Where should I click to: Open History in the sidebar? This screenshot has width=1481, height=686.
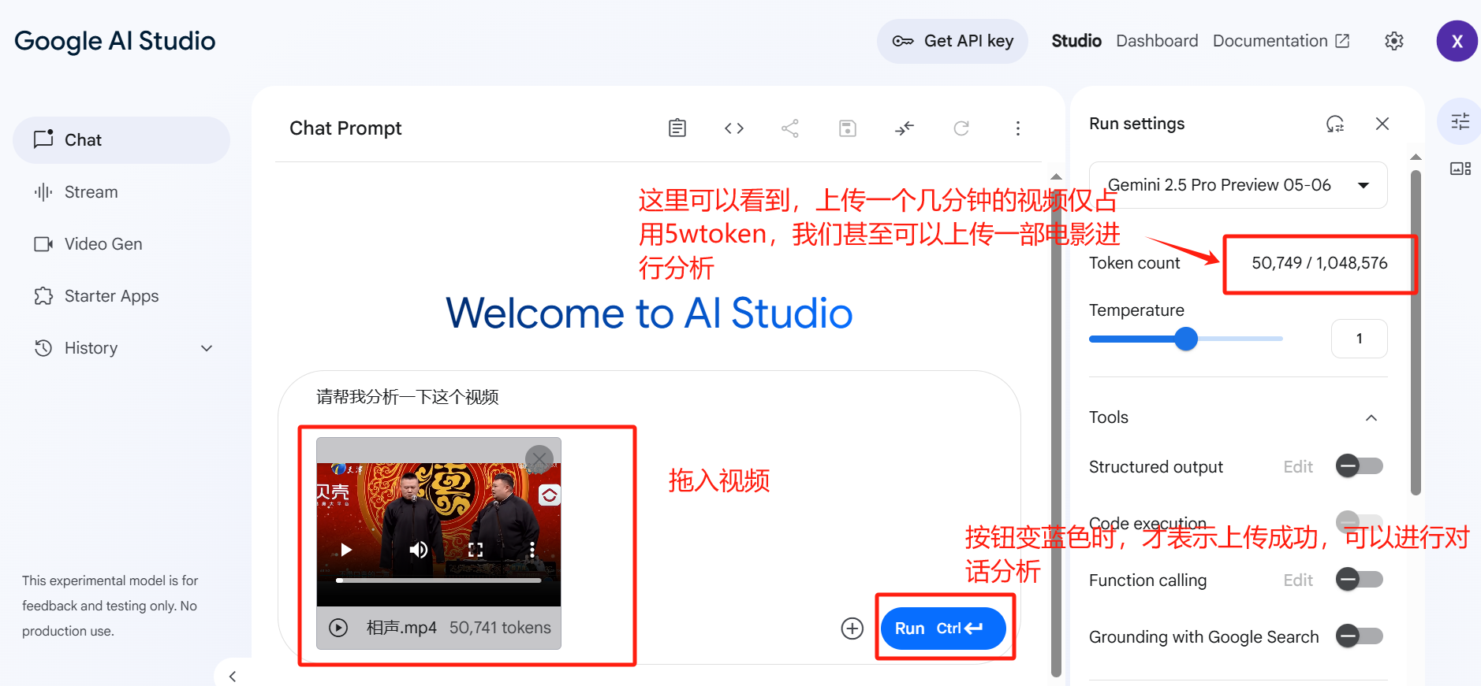click(121, 348)
